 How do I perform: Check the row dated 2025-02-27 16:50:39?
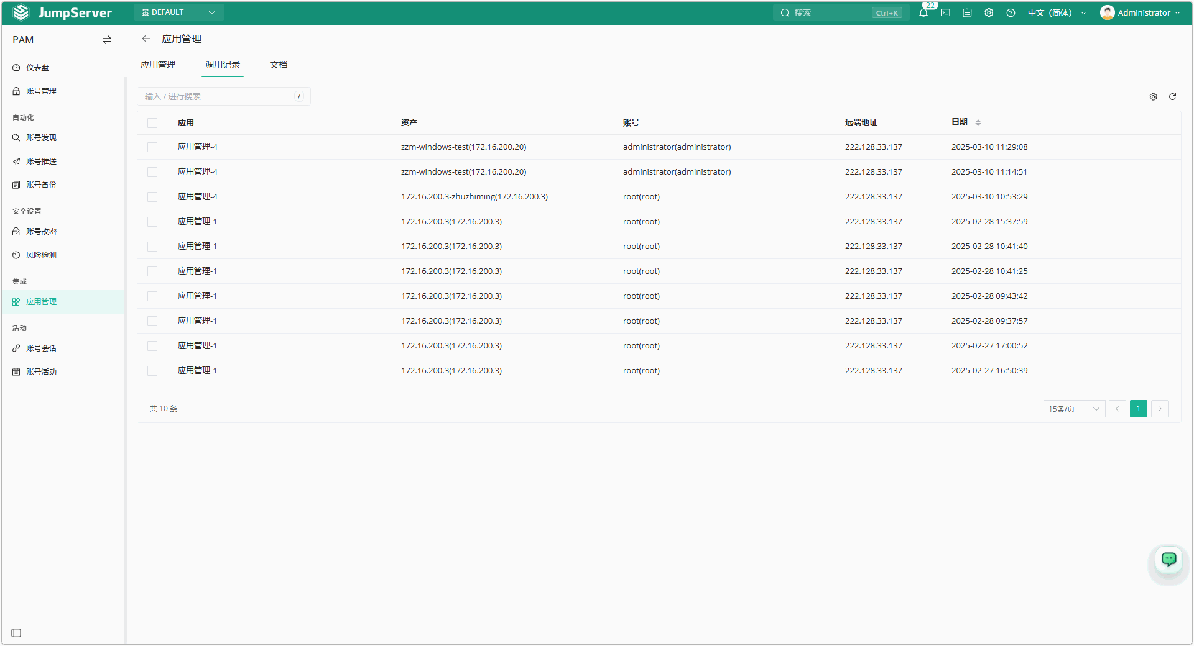(152, 371)
